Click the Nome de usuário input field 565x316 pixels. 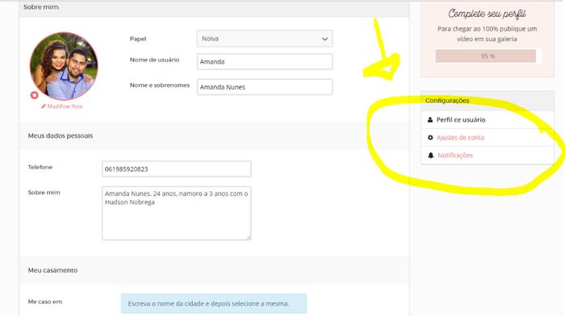265,61
